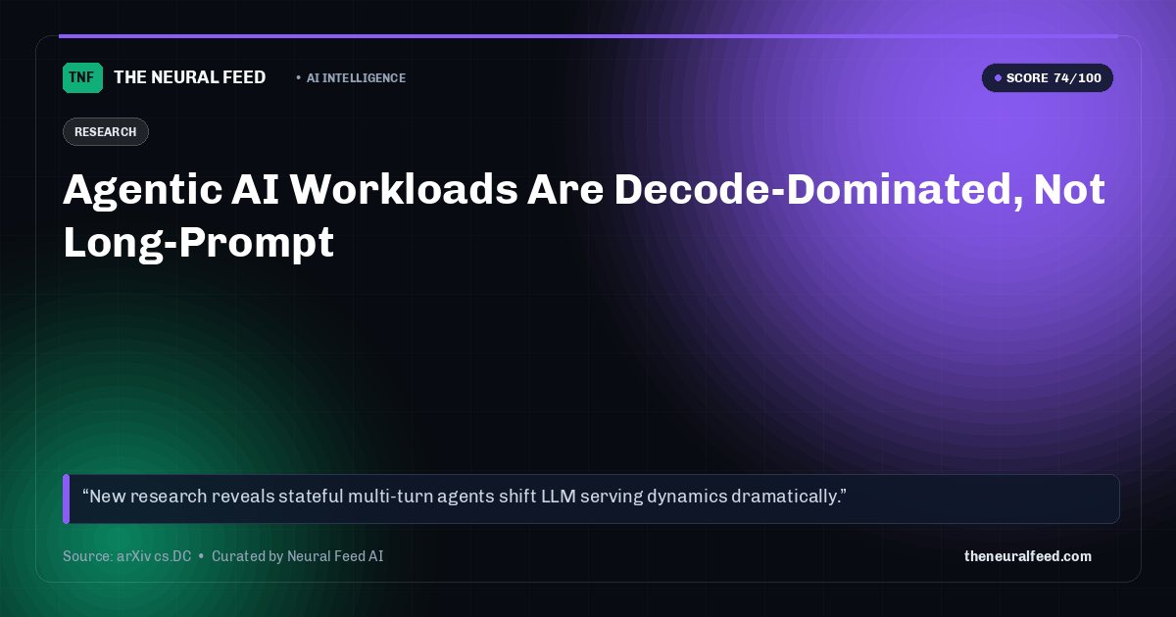The width and height of the screenshot is (1176, 617).
Task: Click the SCORE 74/100 badge
Action: point(1048,78)
